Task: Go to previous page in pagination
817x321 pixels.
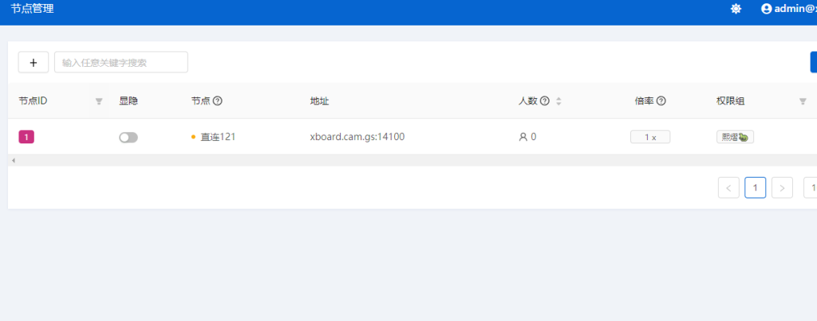Action: (728, 188)
